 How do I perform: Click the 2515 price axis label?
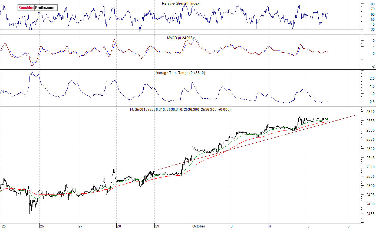click(x=371, y=158)
